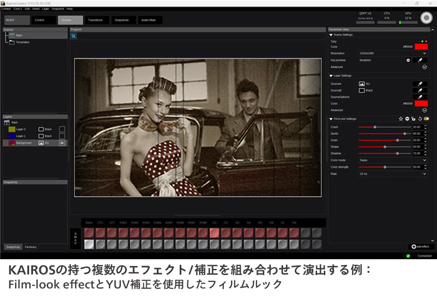Open the Key preview eyedropper picker

point(420,60)
